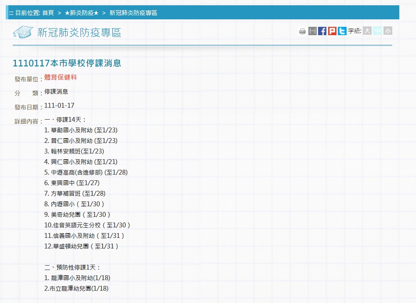Set font size to 大 (large)
This screenshot has height=303, width=416.
367,31
